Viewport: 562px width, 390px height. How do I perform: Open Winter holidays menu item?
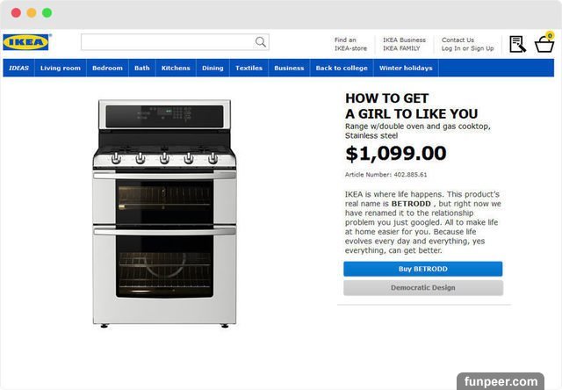tap(406, 69)
